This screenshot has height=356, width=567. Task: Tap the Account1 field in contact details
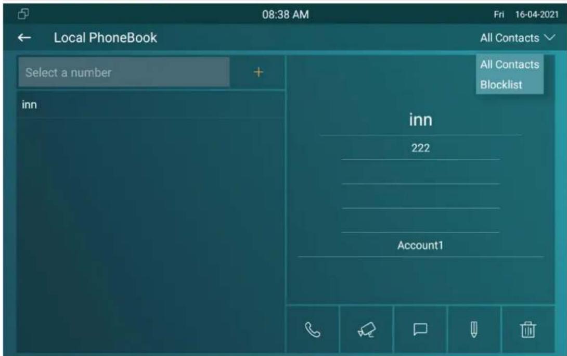tap(420, 245)
